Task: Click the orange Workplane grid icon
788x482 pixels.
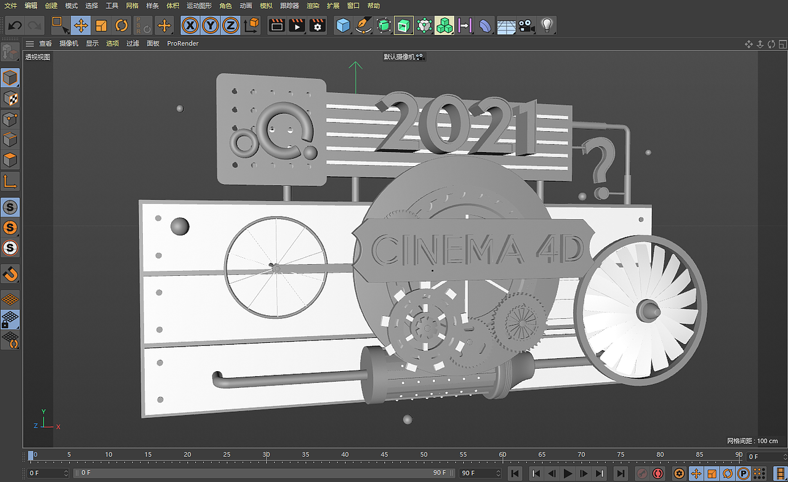Action: coord(10,299)
